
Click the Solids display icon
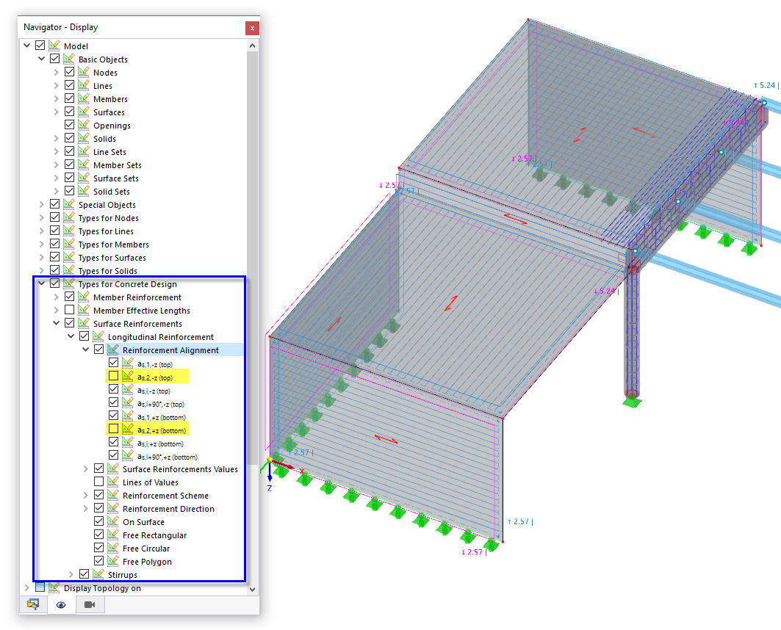84,138
